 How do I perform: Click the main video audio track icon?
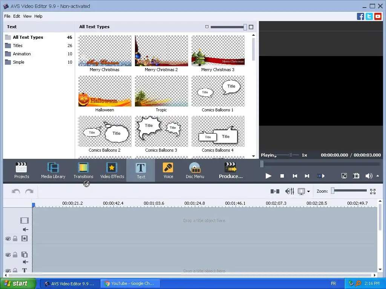click(26, 230)
